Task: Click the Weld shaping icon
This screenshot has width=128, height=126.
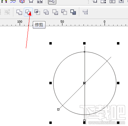Action: pos(19,12)
